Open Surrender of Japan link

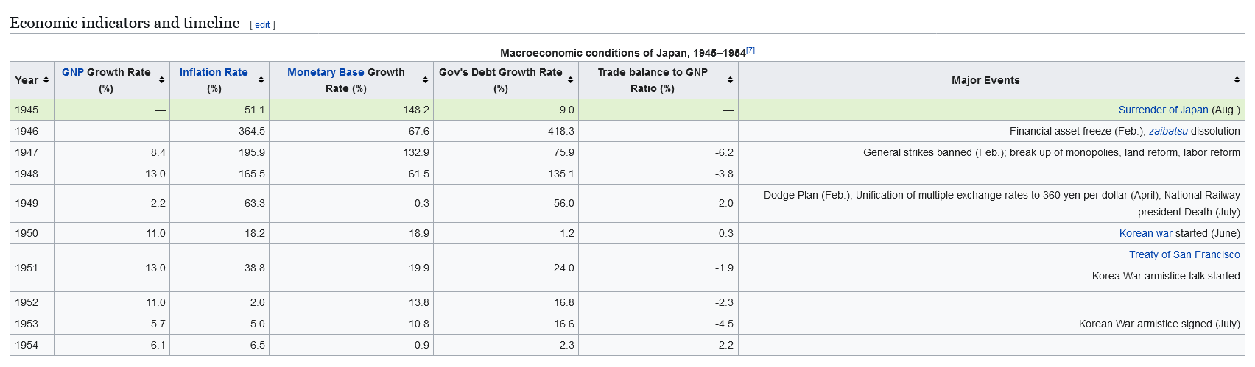coord(1163,110)
